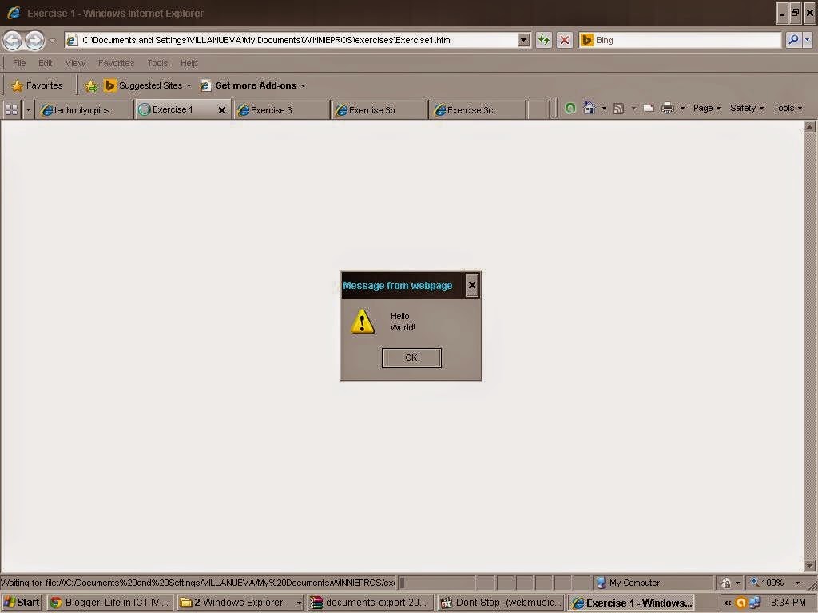Viewport: 818px width, 613px height.
Task: Open the File menu
Action: [x=19, y=63]
